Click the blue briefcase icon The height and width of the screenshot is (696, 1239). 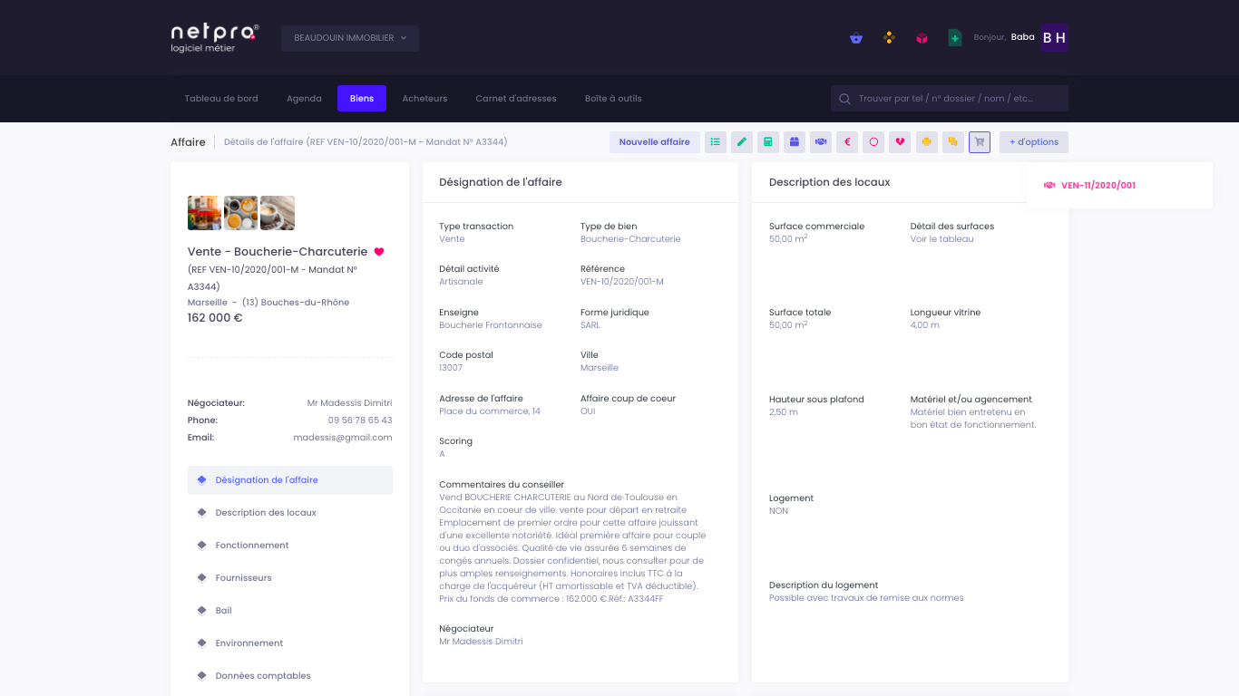[794, 142]
